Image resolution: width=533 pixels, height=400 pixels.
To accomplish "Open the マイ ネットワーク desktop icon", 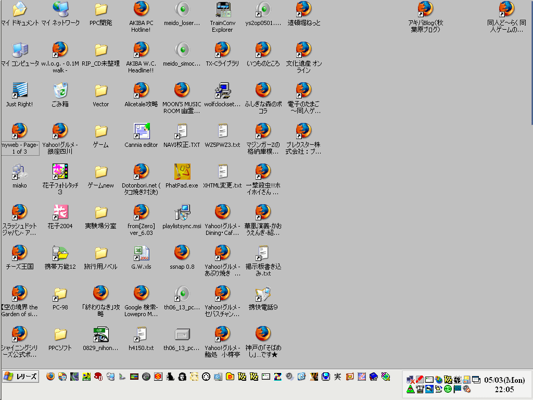I will tap(60, 9).
